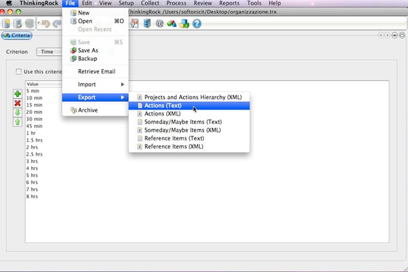Choose Archive in the File menu
This screenshot has height=272, width=408.
point(95,110)
